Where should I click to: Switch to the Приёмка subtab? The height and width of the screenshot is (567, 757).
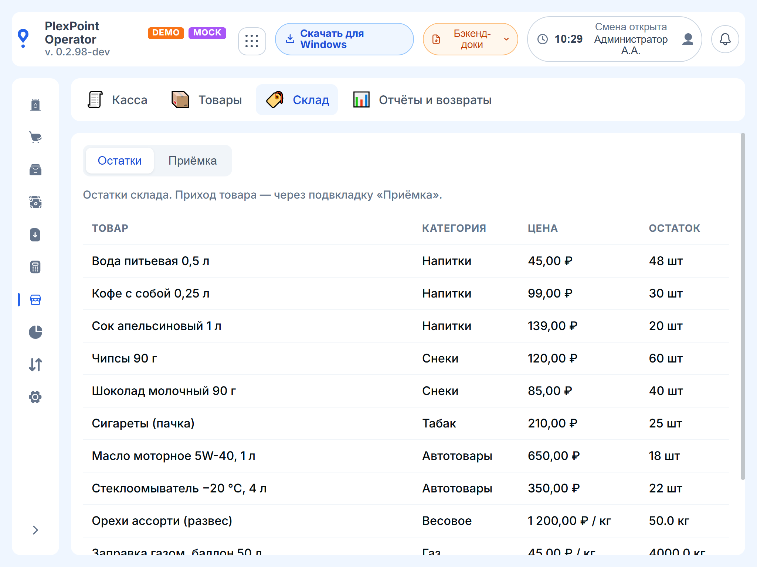193,161
